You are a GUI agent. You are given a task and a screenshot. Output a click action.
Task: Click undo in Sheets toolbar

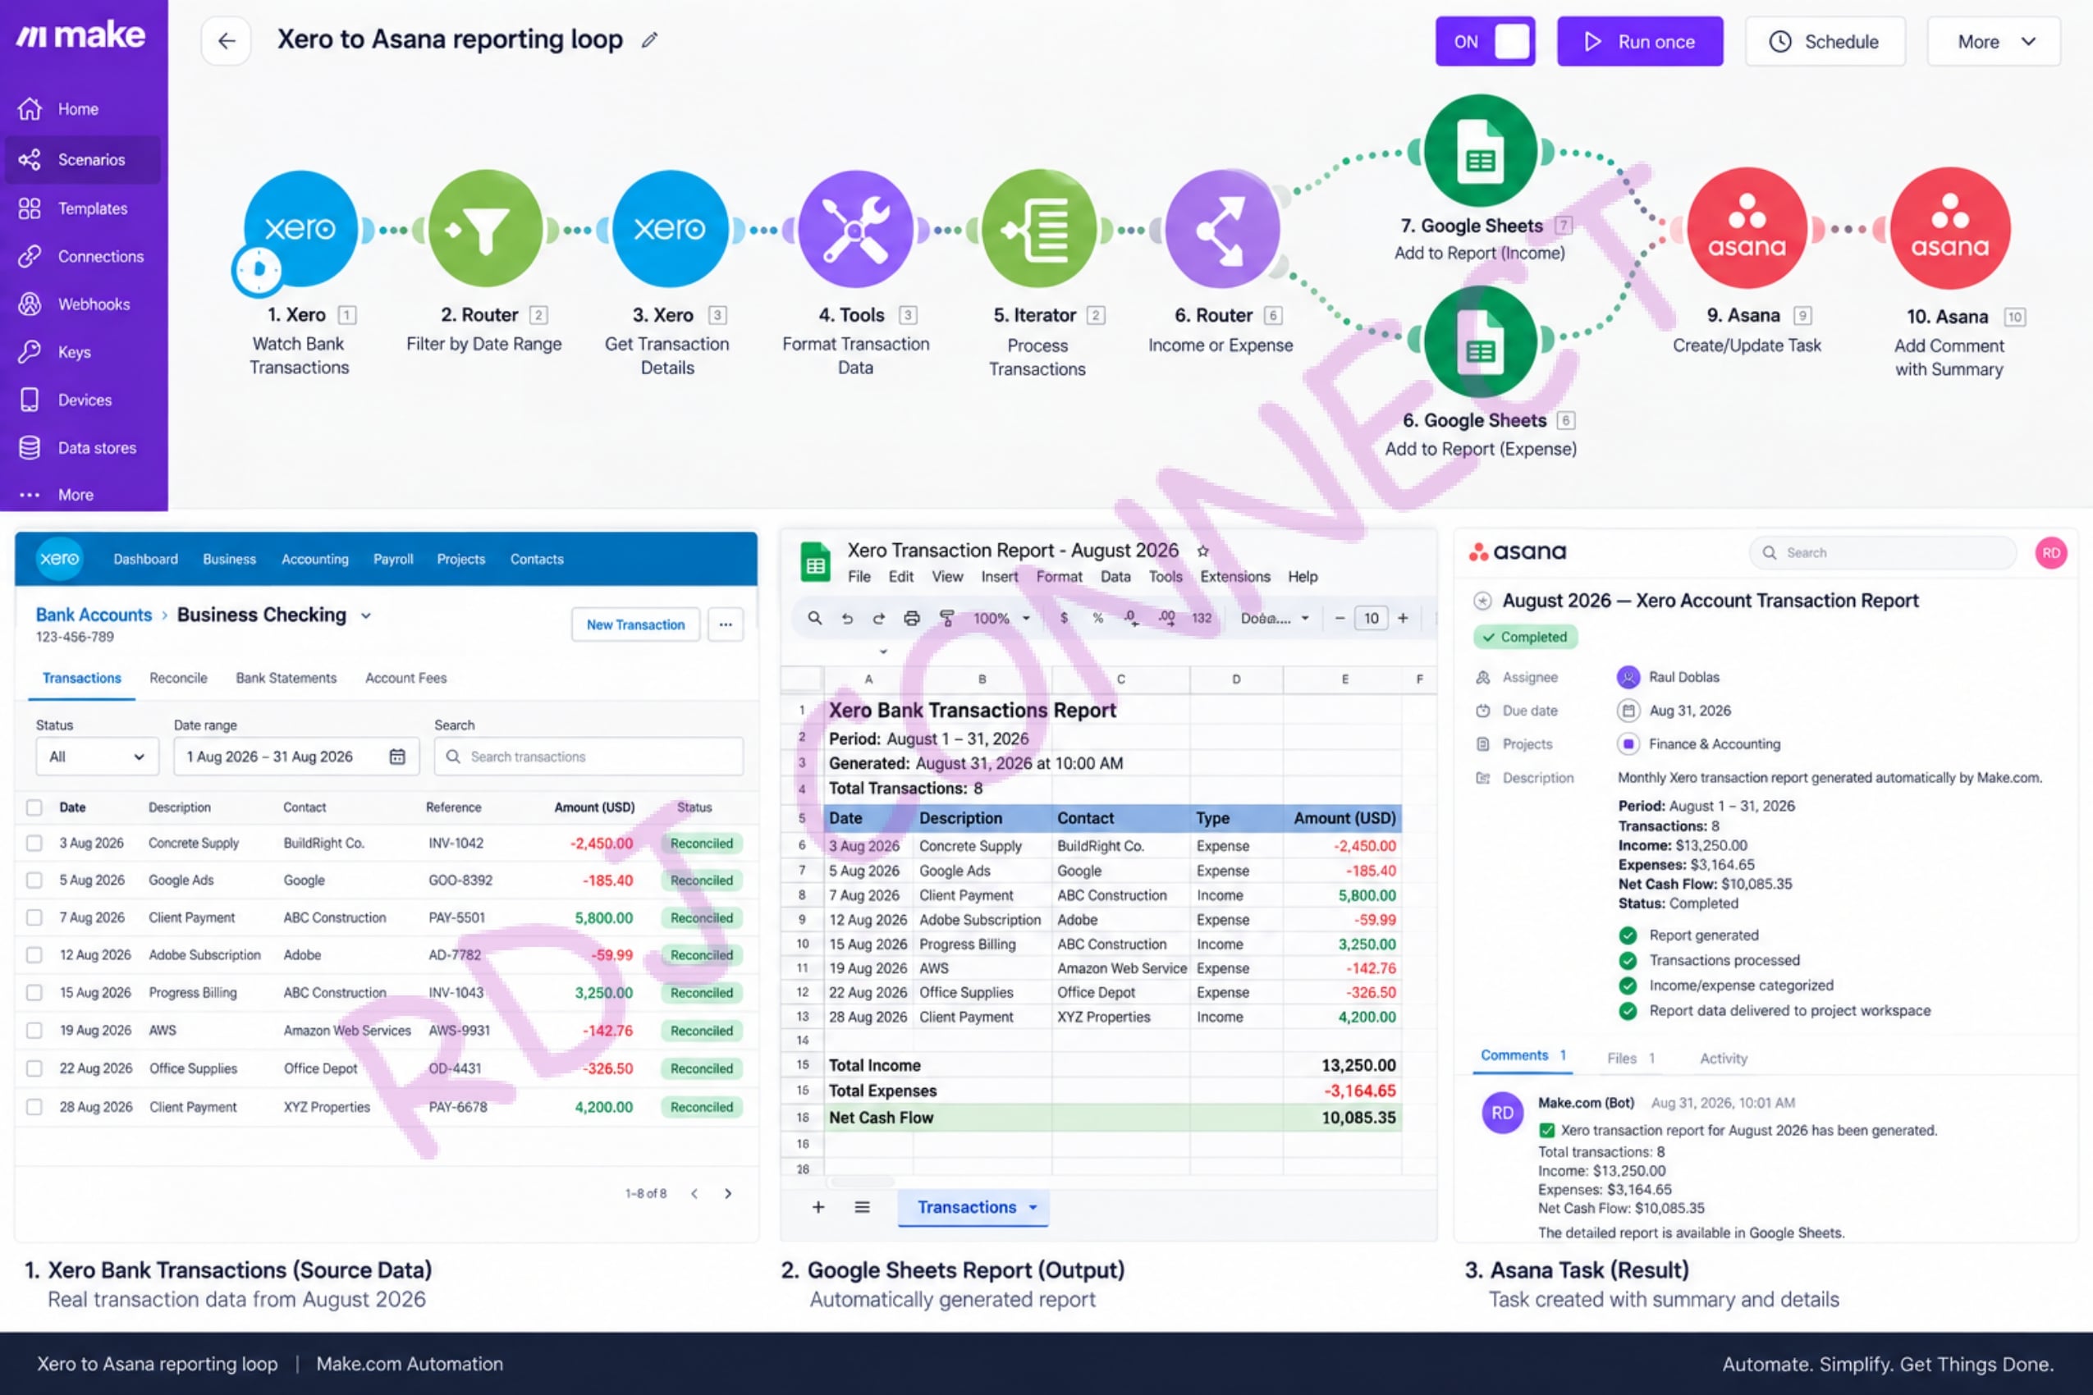[846, 619]
